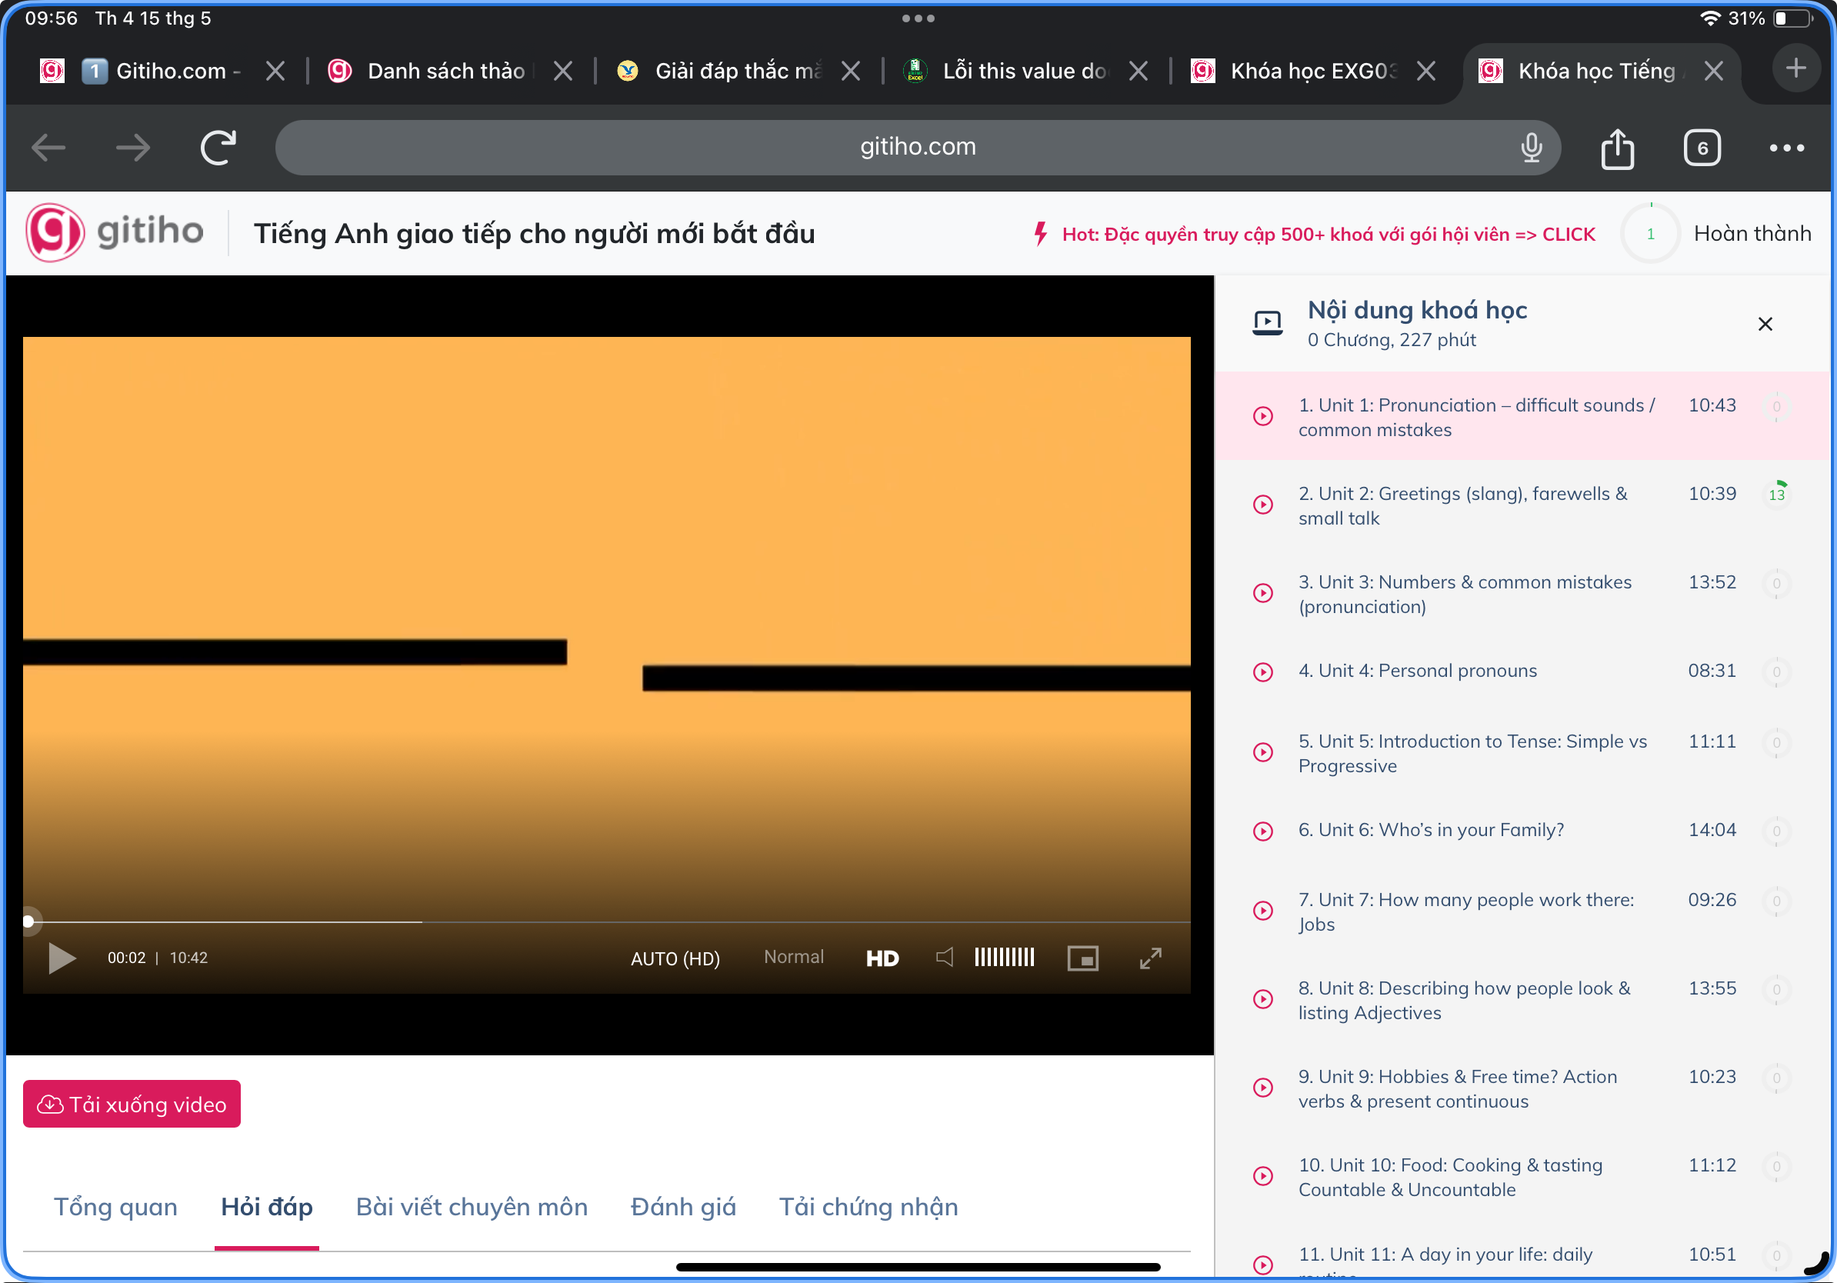Play the lesson video

(x=62, y=958)
